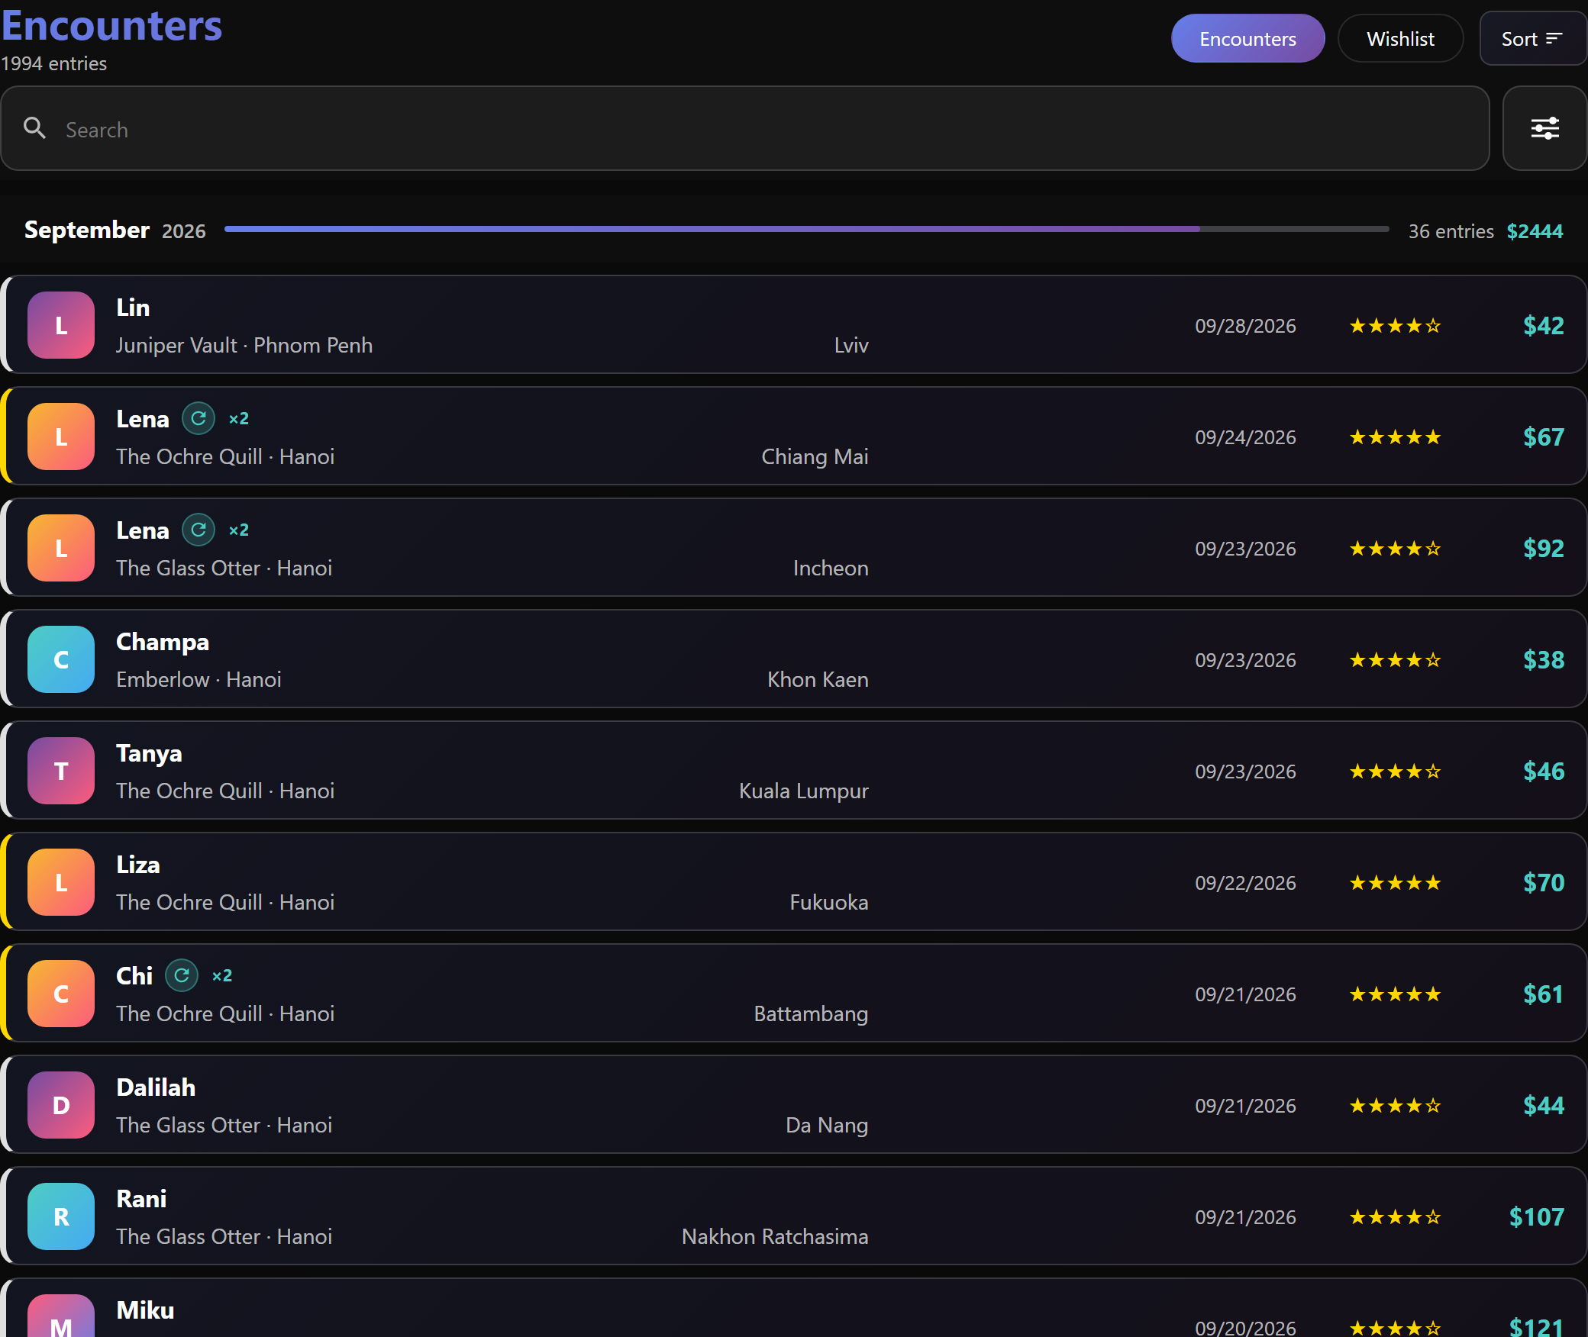The width and height of the screenshot is (1588, 1337).
Task: Click the $2444 monthly total
Action: click(x=1535, y=230)
